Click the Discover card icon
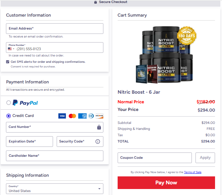222x195 pixels. click(x=99, y=116)
